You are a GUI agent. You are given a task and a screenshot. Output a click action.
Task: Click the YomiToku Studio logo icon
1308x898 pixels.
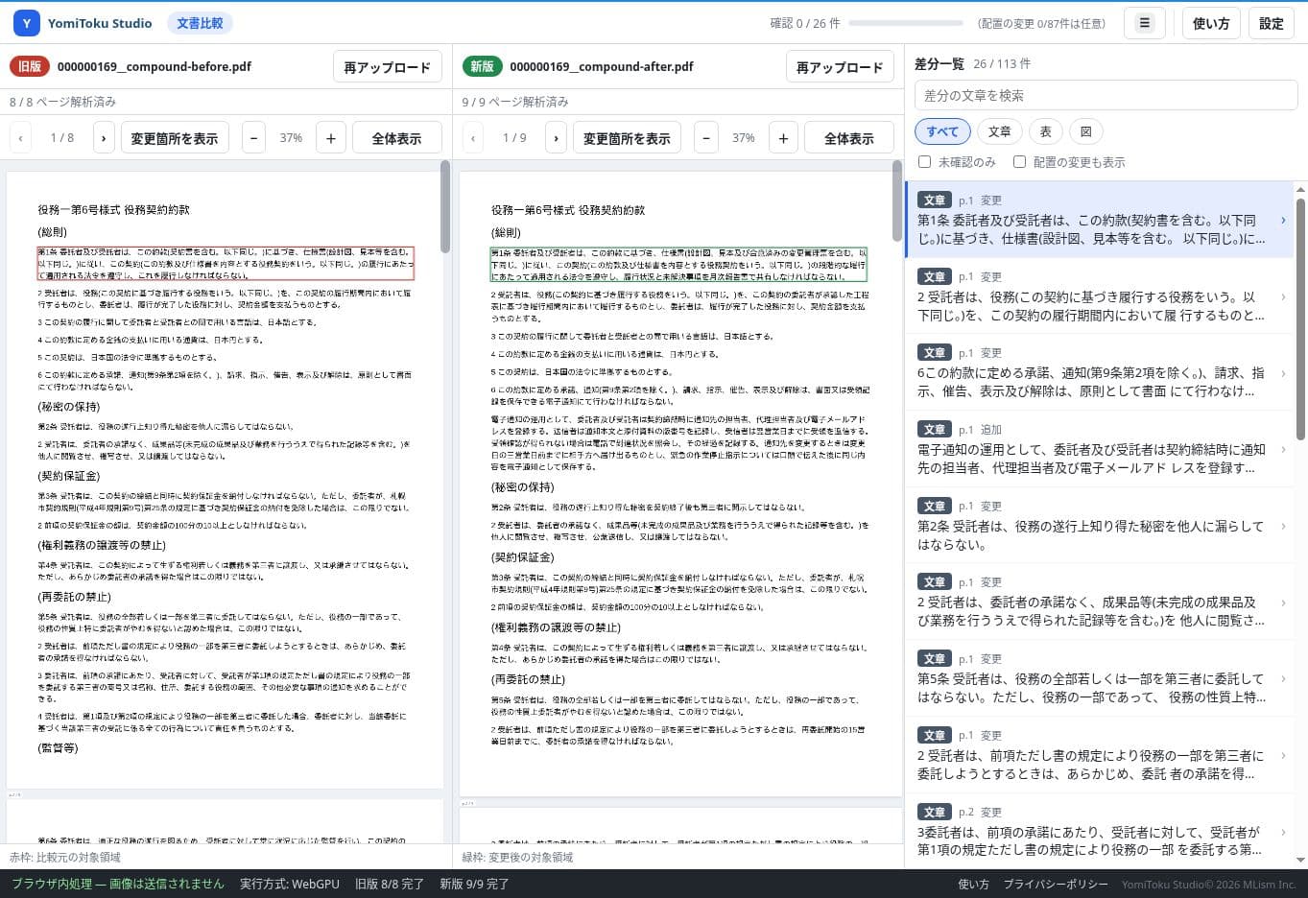tap(26, 23)
